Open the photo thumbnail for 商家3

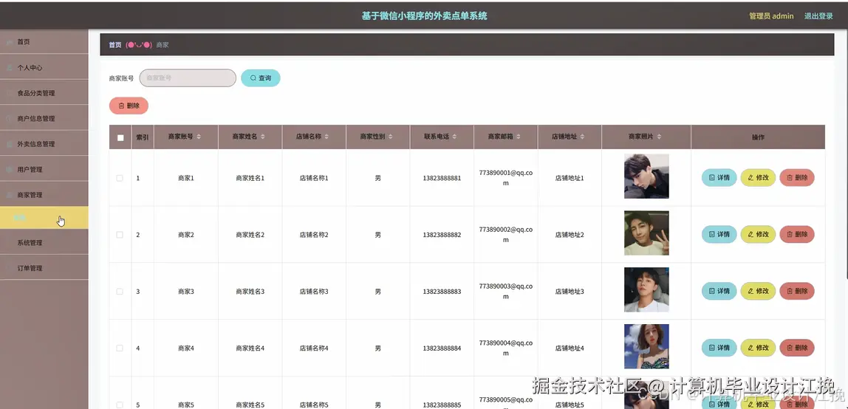646,289
